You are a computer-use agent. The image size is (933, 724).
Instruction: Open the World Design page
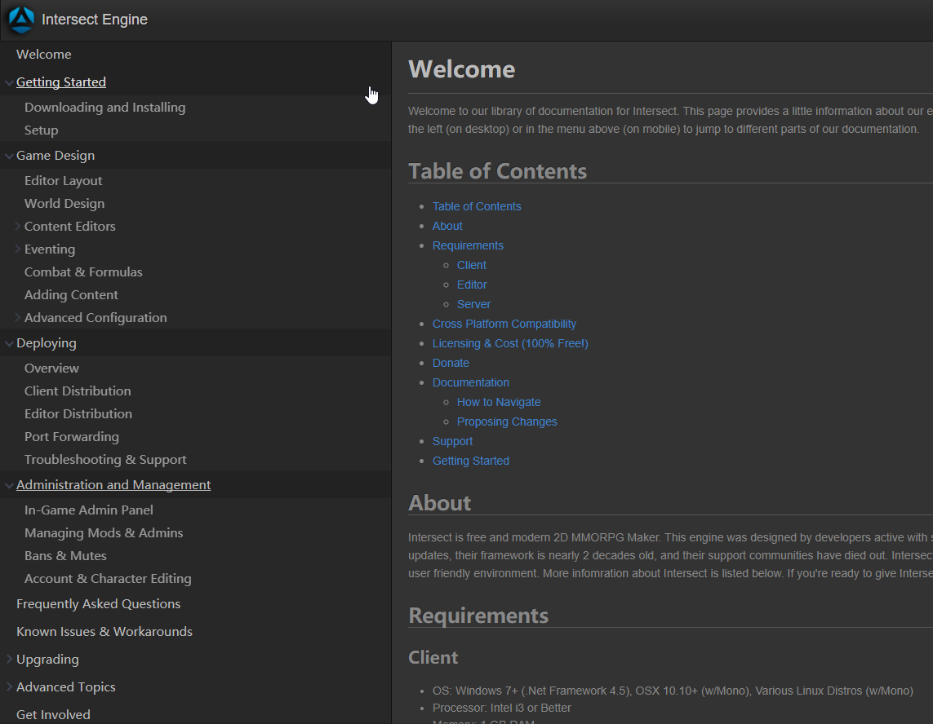64,203
